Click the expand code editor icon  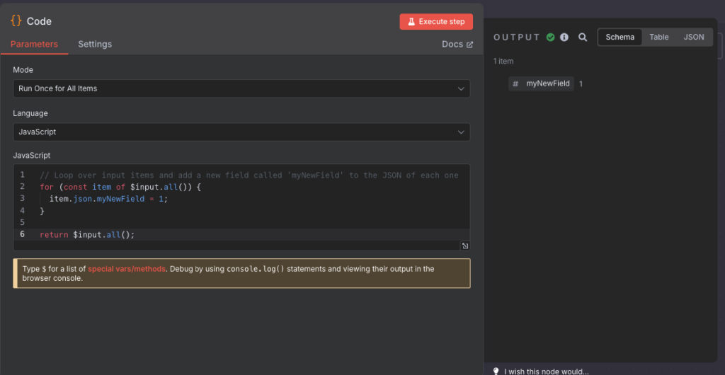coord(465,246)
